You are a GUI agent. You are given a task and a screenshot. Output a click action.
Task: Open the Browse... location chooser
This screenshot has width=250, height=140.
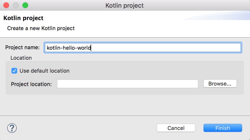tap(220, 84)
